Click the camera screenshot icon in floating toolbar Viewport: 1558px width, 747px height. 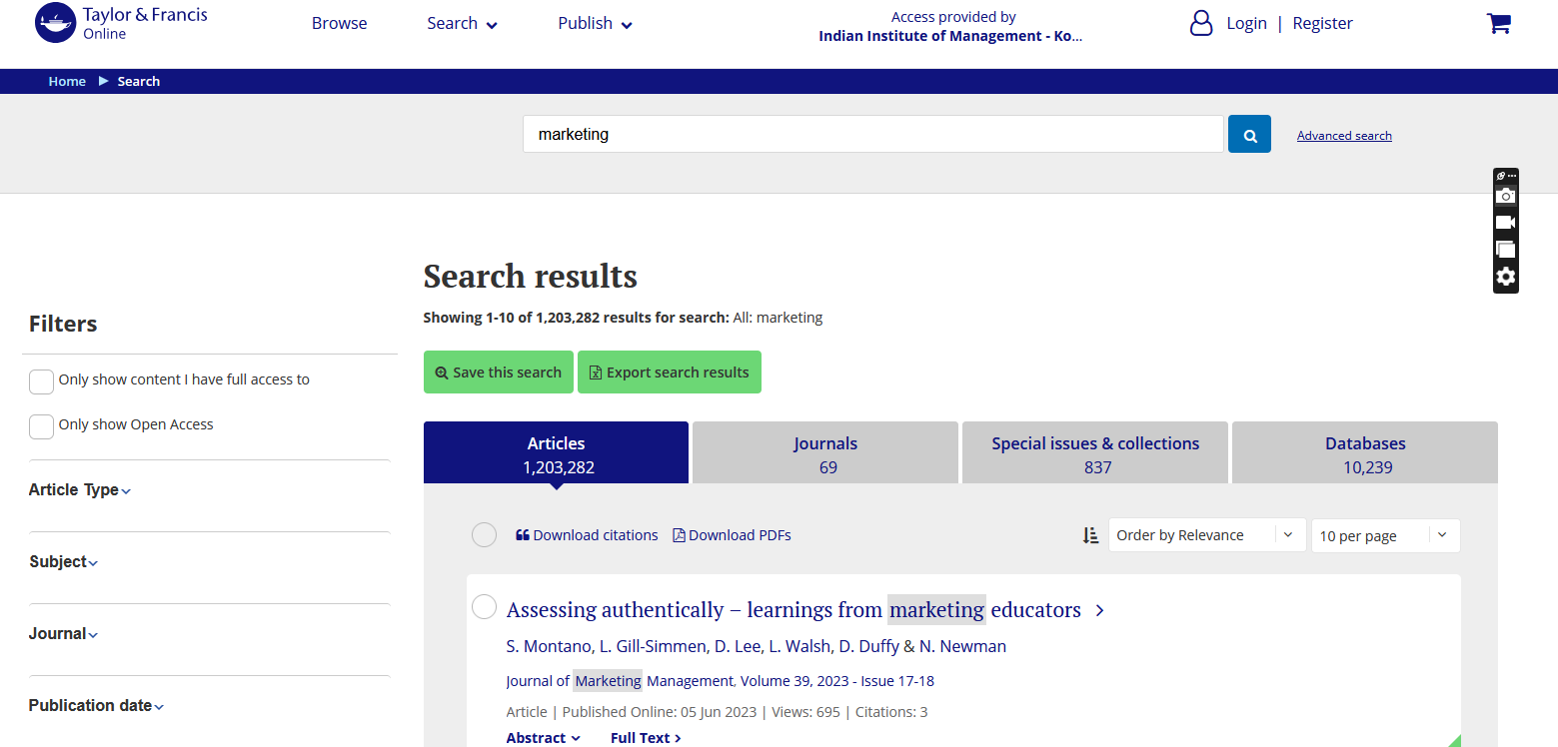[x=1505, y=196]
